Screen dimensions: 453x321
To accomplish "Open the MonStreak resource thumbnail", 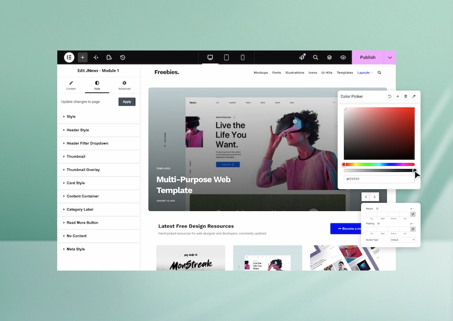I will pyautogui.click(x=191, y=258).
